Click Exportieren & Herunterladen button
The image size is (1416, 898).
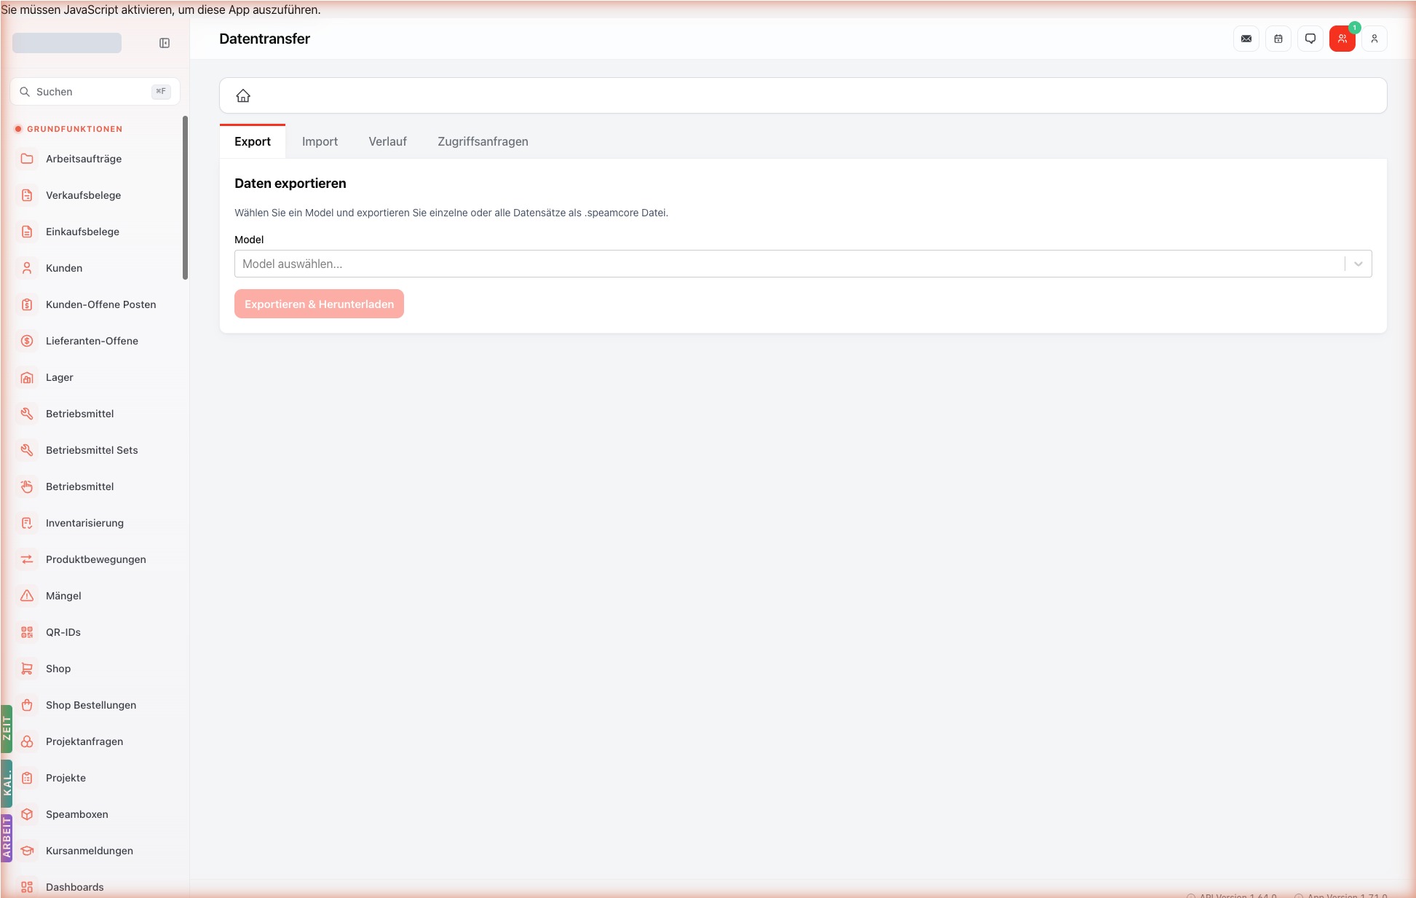point(319,304)
